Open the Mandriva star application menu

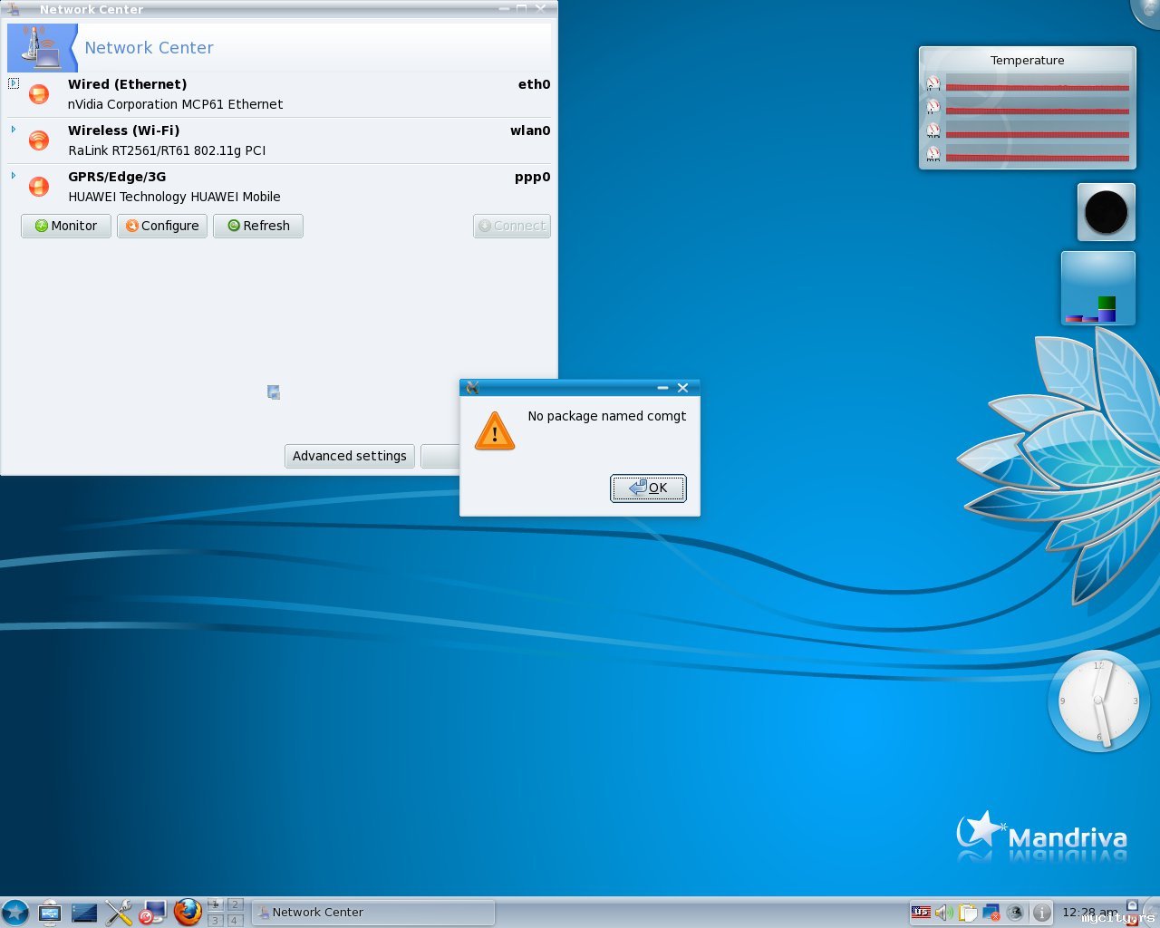15,912
